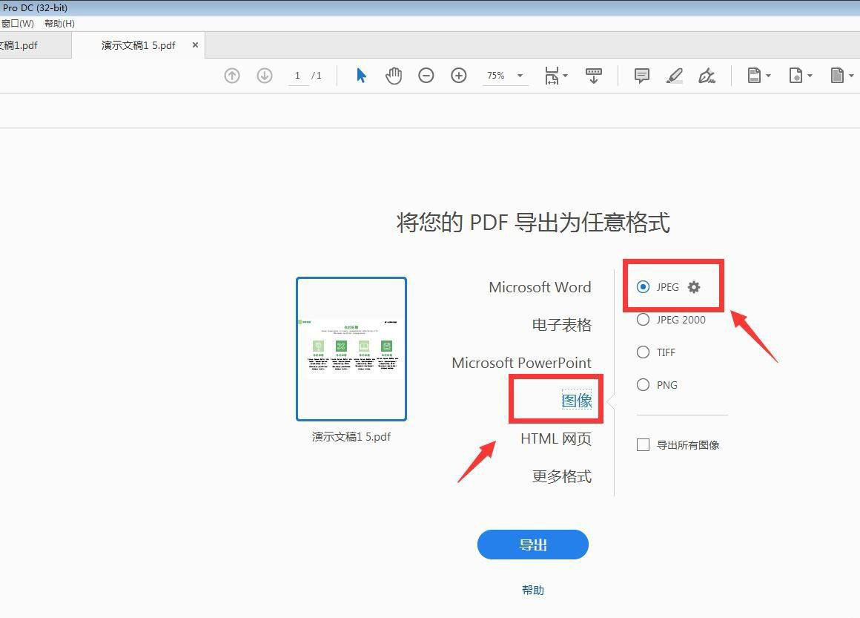Select the highlighter text tool

coord(675,76)
